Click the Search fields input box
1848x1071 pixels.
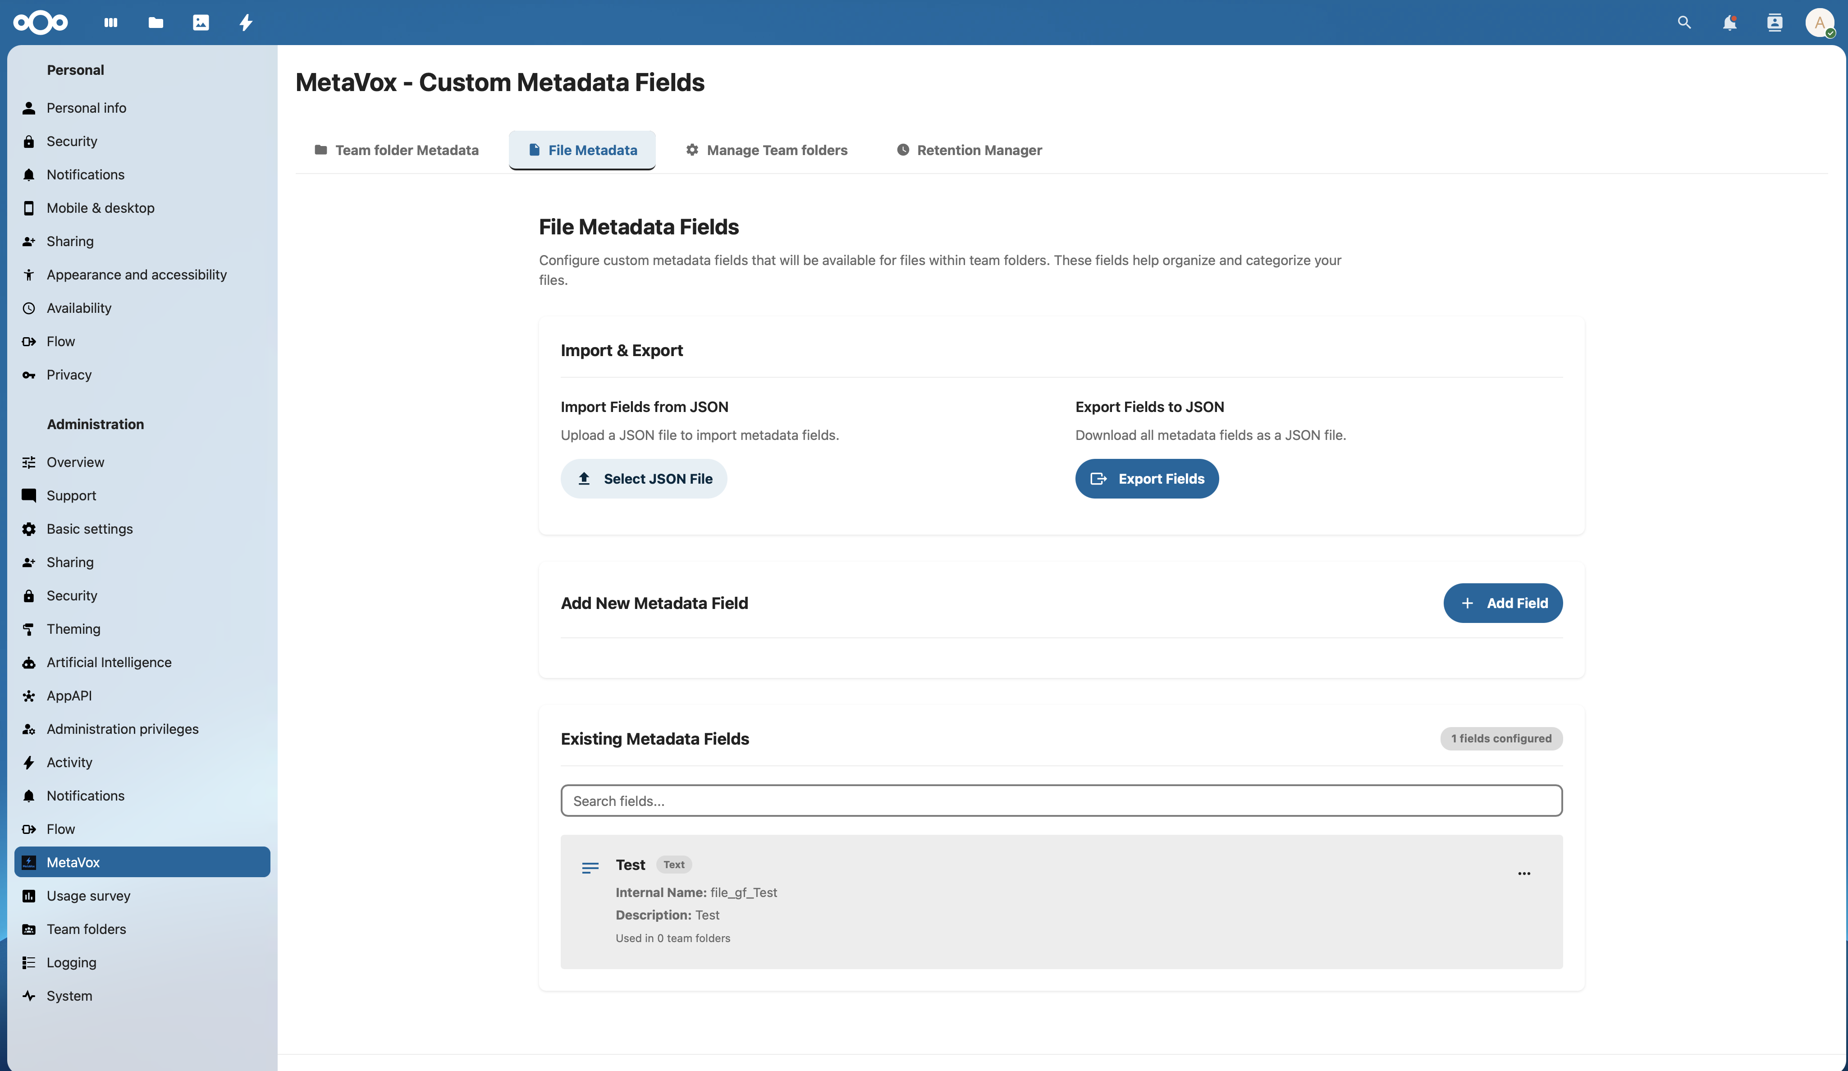[x=1061, y=800]
